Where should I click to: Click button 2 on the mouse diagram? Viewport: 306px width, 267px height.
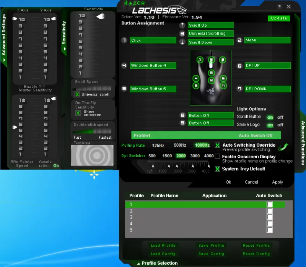click(223, 60)
